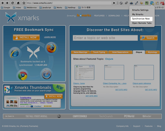The image size is (165, 131).
Task: Open Support in the footer
Action: tap(137, 126)
